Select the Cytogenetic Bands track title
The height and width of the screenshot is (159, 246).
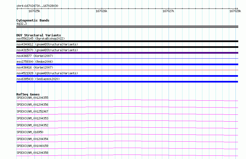33,20
